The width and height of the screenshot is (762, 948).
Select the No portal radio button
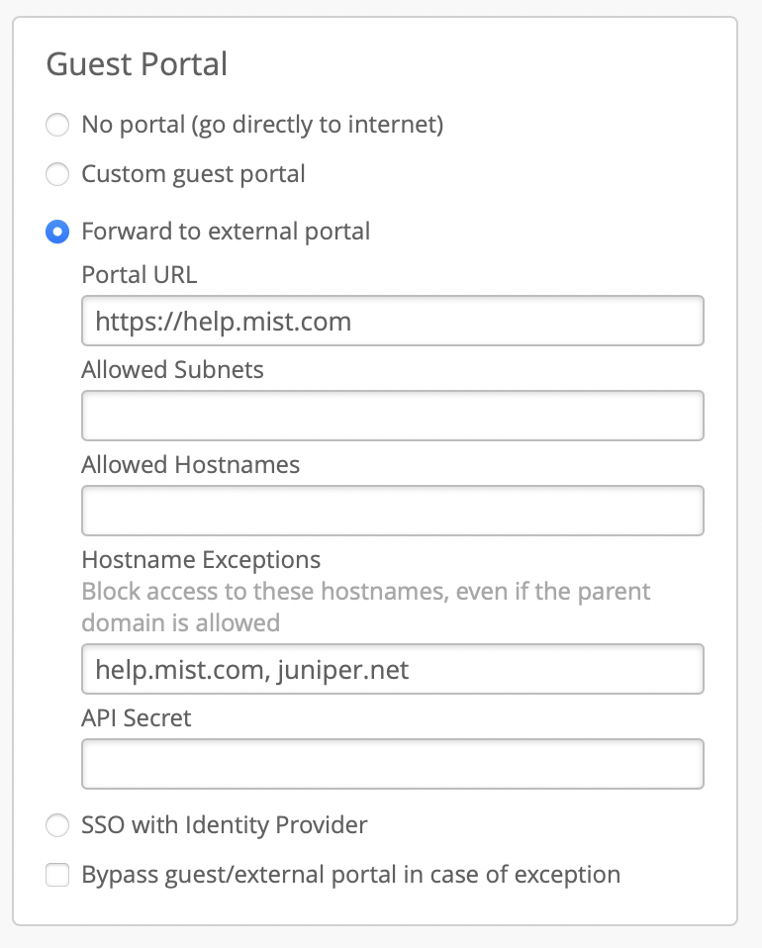coord(58,126)
